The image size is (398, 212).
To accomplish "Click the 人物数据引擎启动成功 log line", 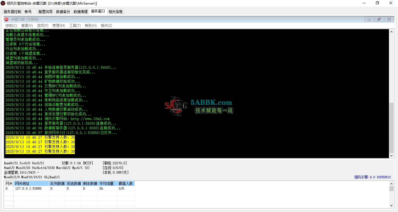I will (47, 109).
